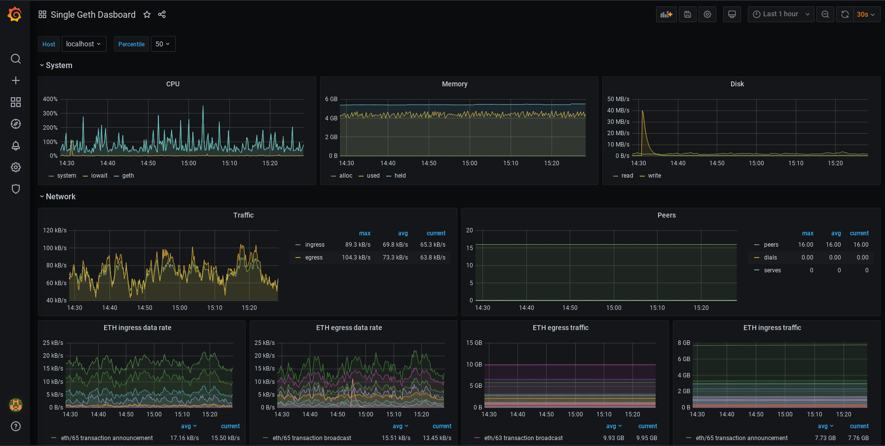
Task: Open Explore from the sidebar
Action: (x=15, y=124)
